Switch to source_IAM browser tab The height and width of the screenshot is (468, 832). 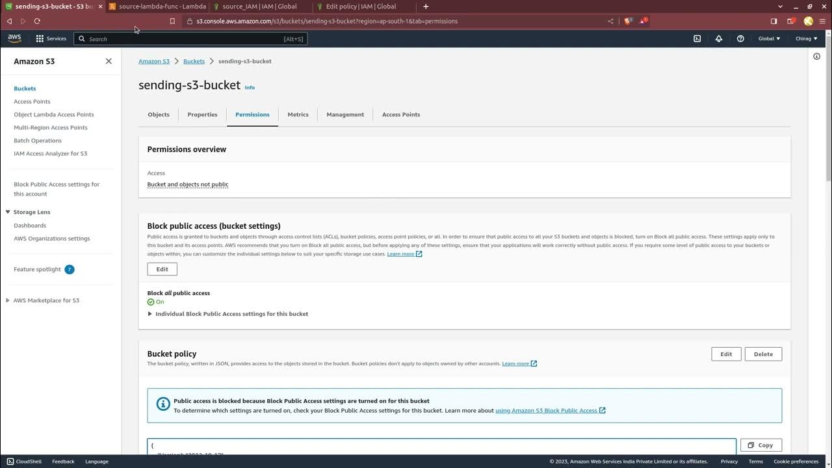point(260,6)
